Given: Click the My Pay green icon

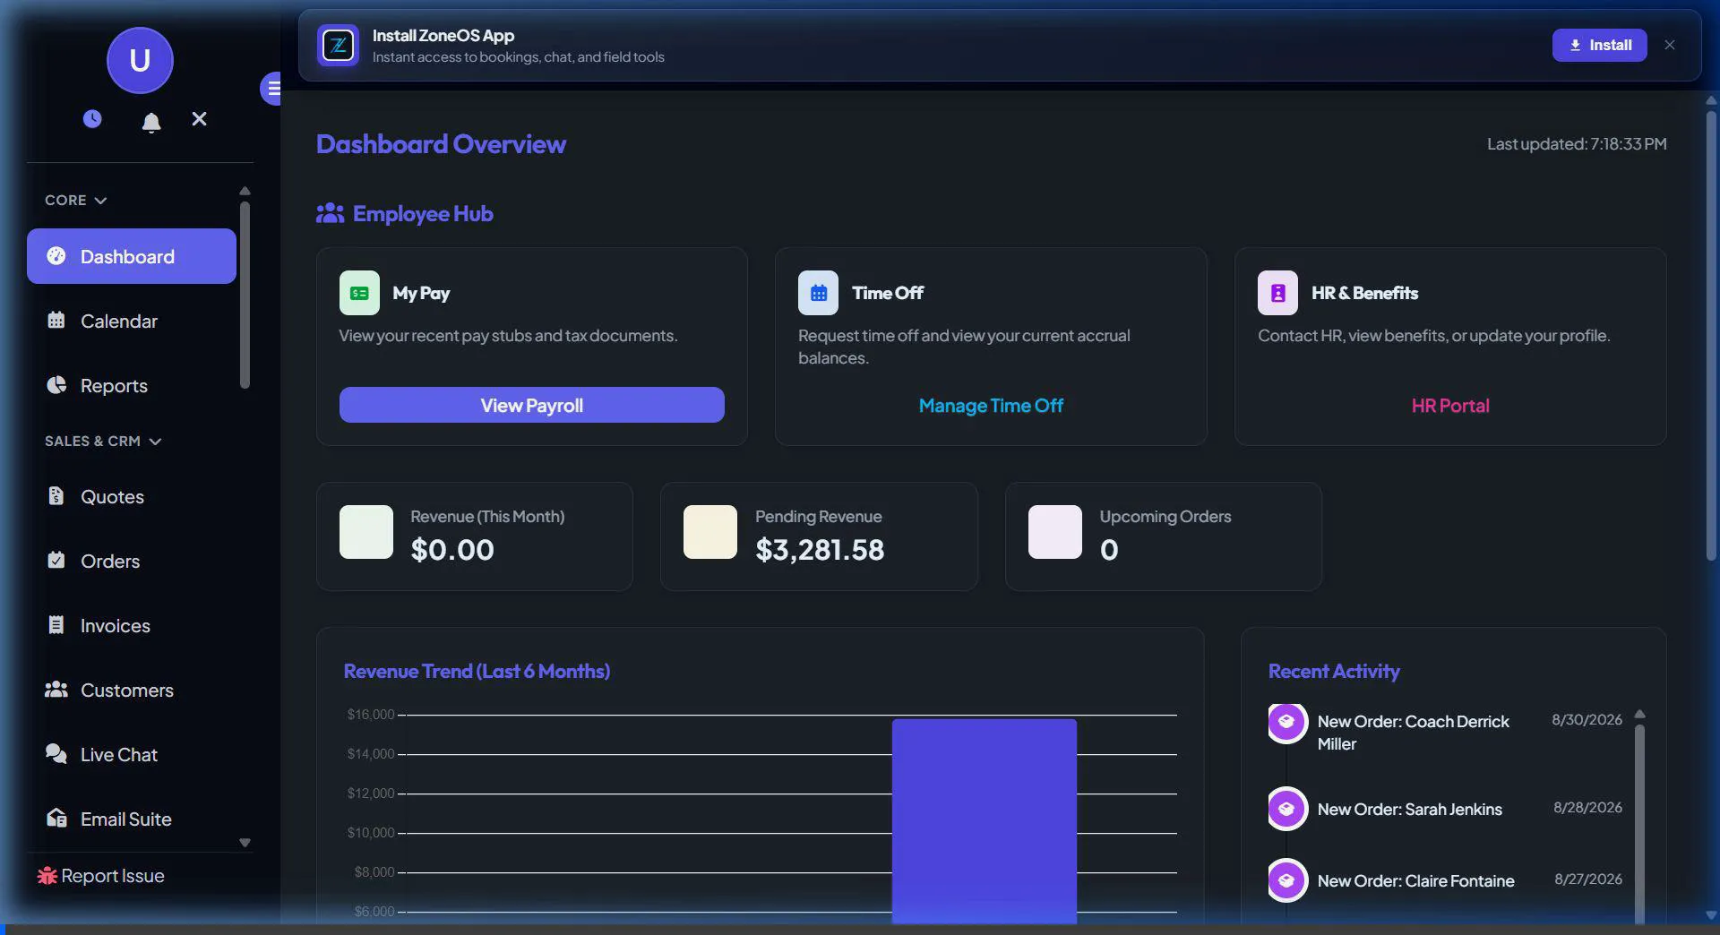Looking at the screenshot, I should pos(359,293).
